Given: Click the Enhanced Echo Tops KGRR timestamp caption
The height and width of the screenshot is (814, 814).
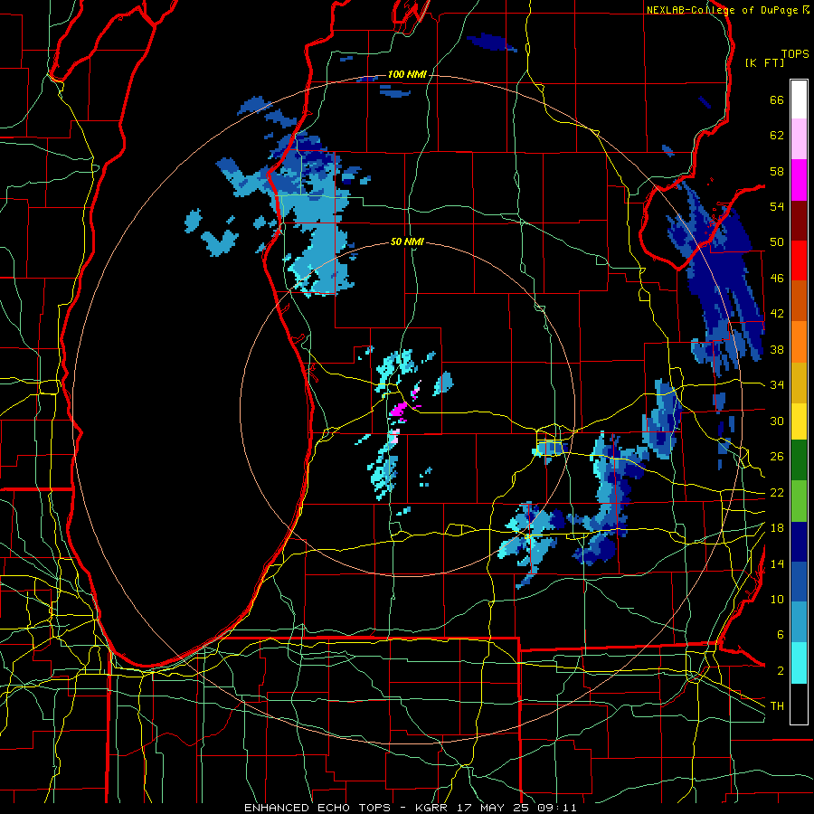Looking at the screenshot, I should [410, 808].
